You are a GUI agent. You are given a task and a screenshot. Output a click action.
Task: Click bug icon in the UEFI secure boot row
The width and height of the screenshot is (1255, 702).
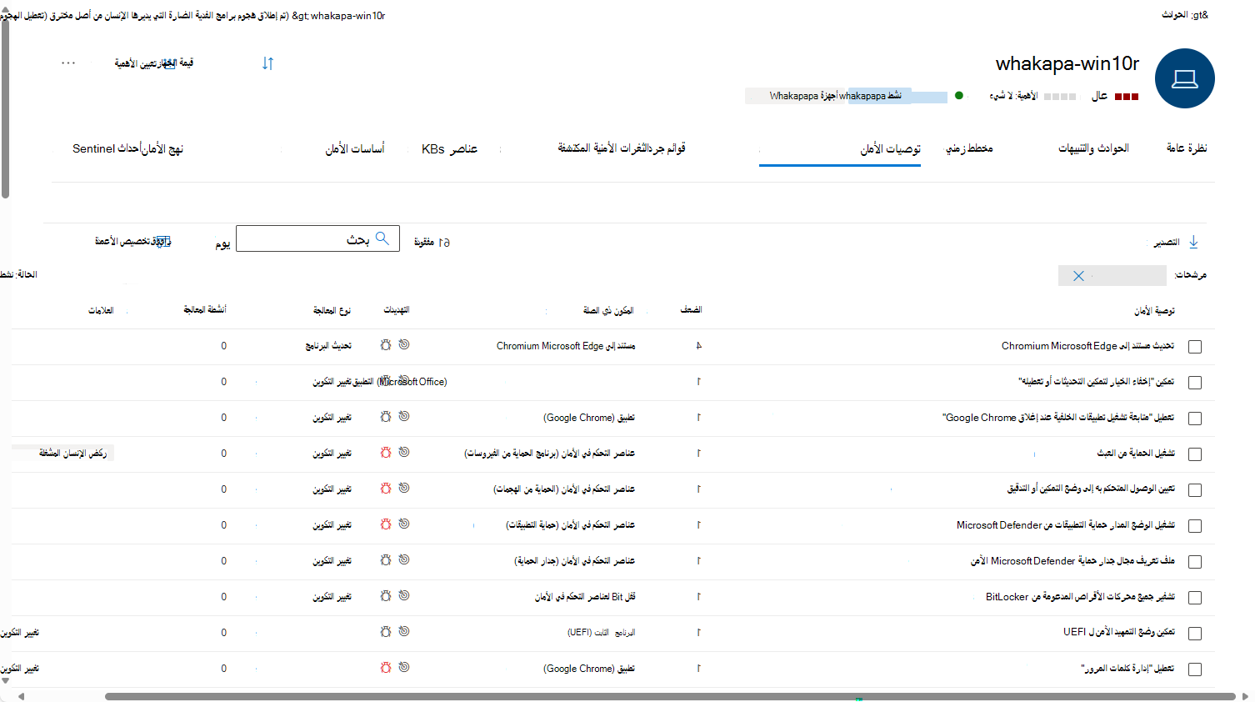point(386,631)
